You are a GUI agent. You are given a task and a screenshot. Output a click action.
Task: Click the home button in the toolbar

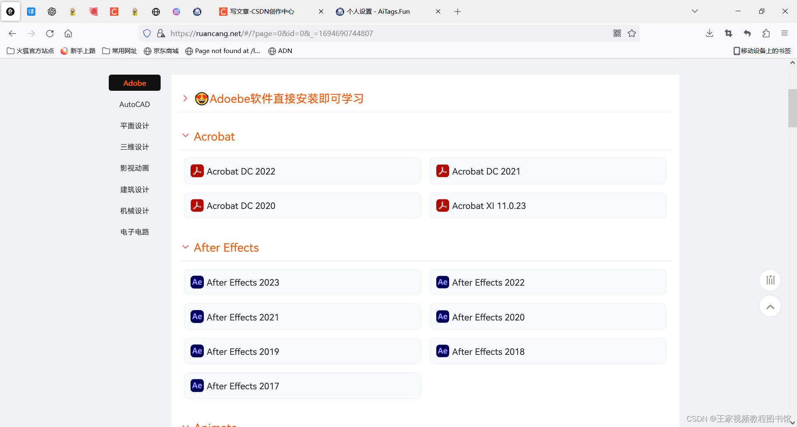(68, 33)
